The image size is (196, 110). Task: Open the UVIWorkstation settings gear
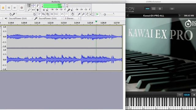click(160, 9)
